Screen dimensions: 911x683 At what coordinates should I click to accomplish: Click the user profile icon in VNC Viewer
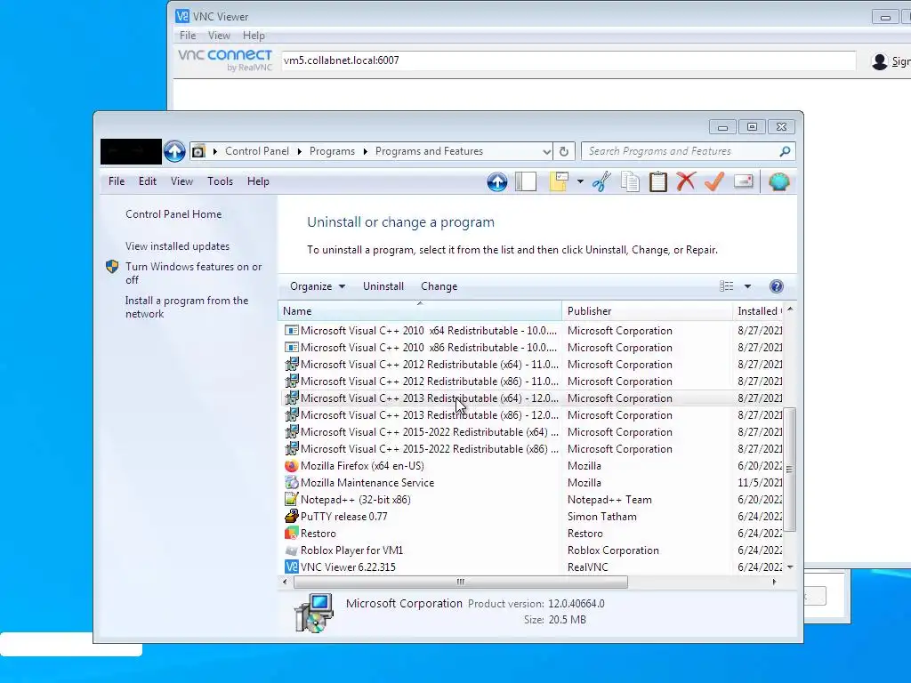pos(880,61)
